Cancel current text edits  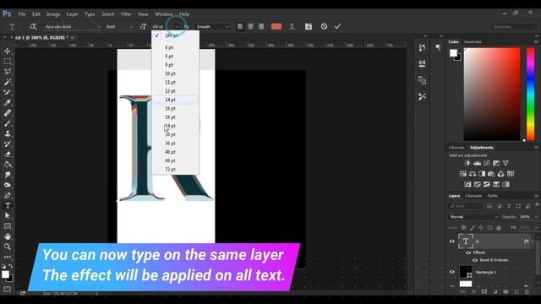[x=324, y=26]
